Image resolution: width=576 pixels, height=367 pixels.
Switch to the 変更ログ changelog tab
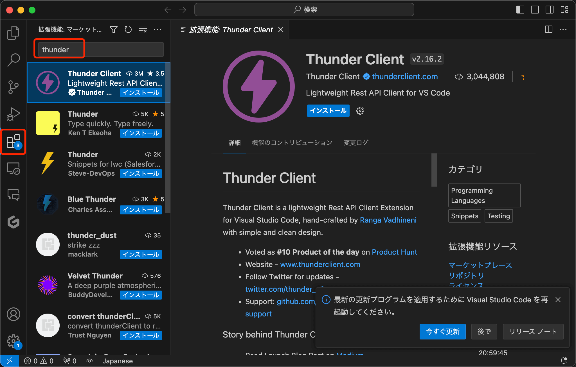click(356, 143)
